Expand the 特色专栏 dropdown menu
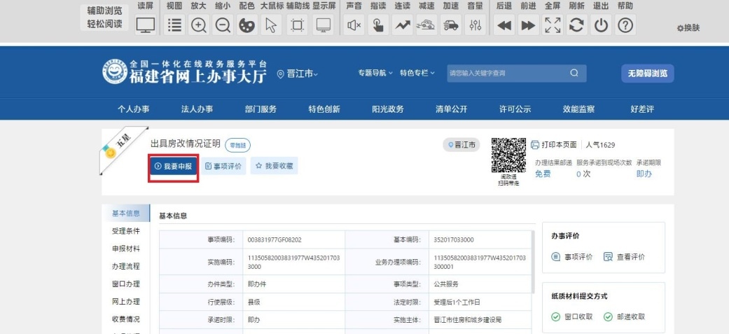729x334 pixels. point(417,73)
